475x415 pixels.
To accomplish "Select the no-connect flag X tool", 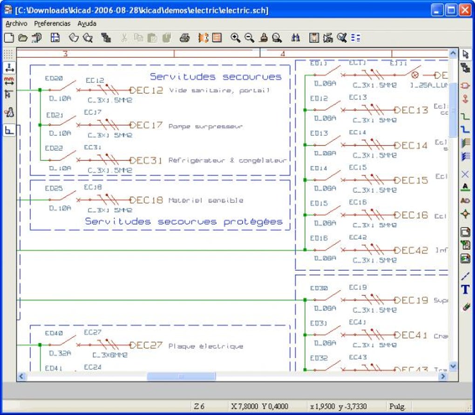I will [465, 174].
